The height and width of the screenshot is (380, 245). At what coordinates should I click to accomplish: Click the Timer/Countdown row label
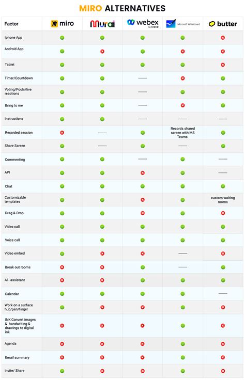pos(19,78)
